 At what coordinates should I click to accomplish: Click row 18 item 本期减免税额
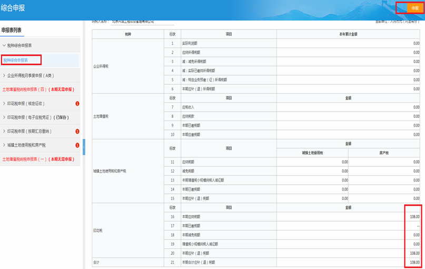191,235
